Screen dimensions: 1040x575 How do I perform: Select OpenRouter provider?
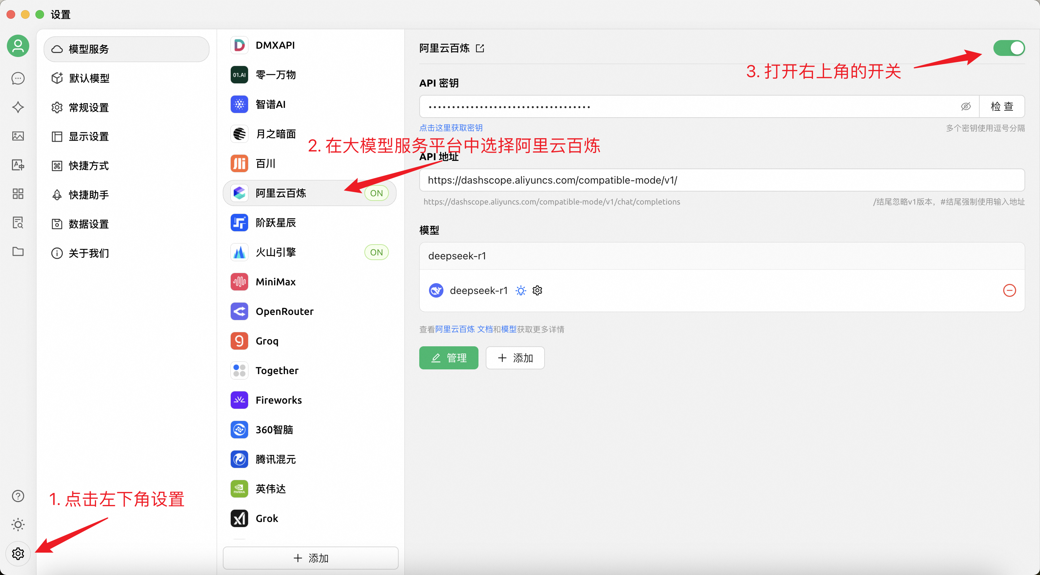pos(310,311)
